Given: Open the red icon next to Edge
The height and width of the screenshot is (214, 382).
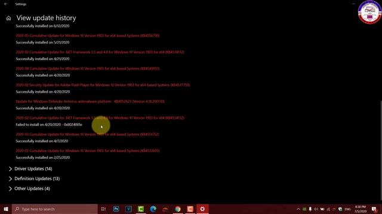Looking at the screenshot, I should click(x=165, y=209).
